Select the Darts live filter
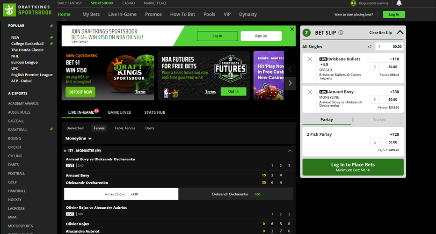 click(x=150, y=128)
